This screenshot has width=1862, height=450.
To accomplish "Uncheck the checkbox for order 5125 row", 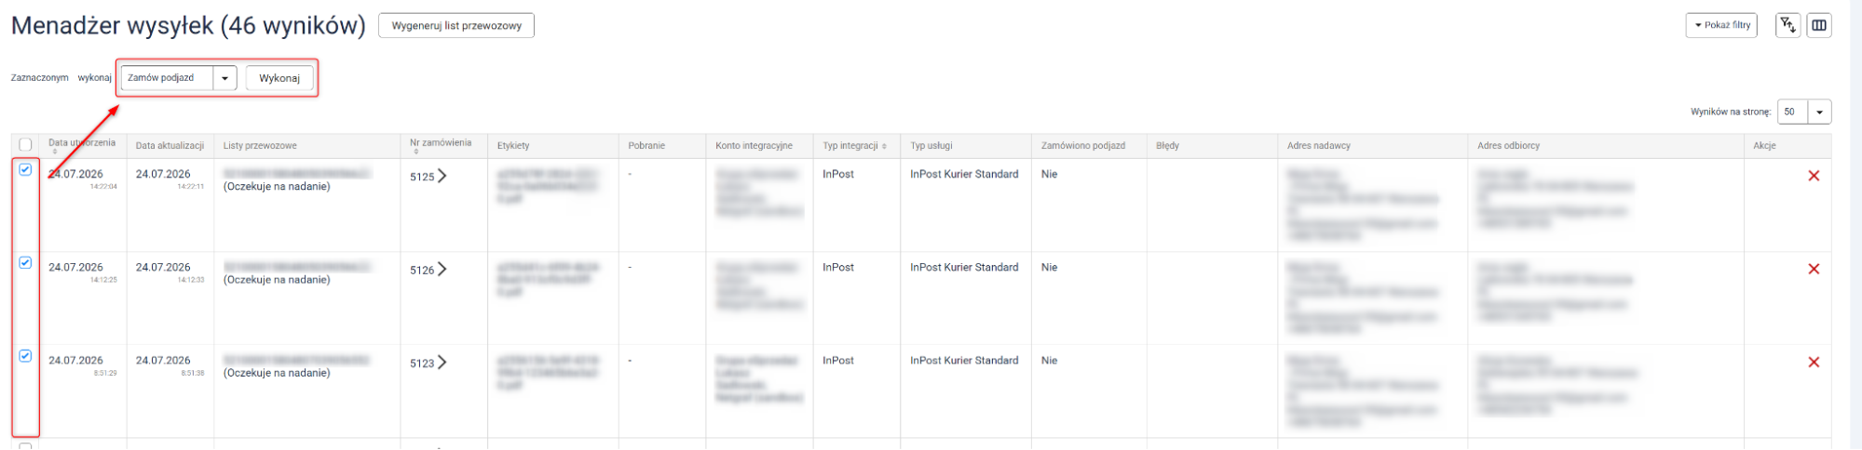I will point(25,170).
